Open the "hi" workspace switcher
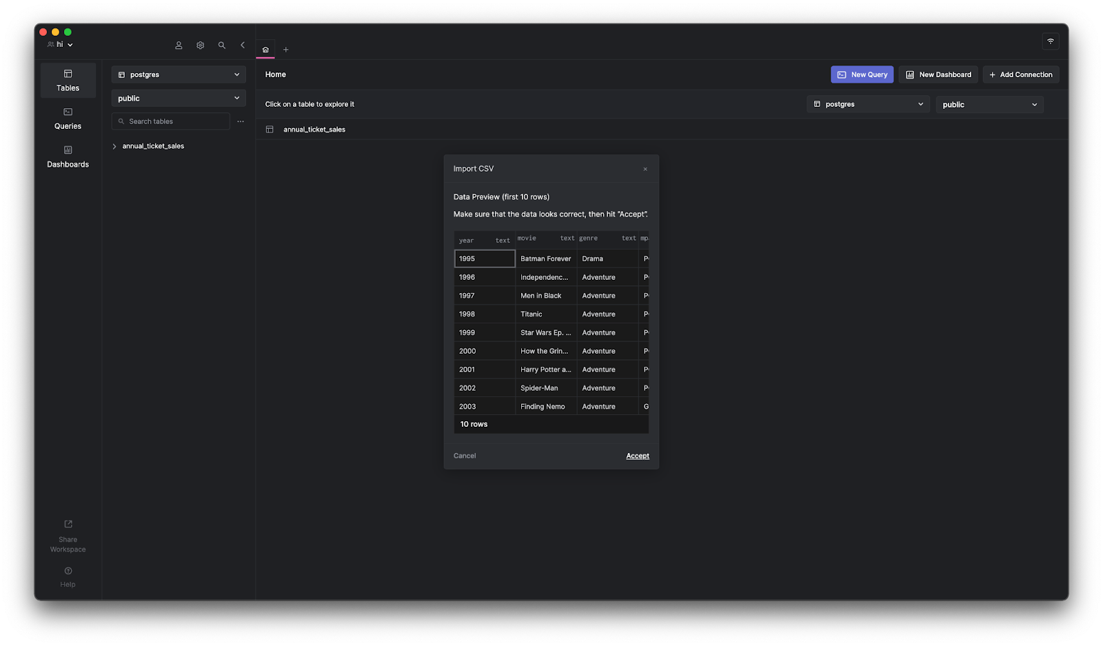Screen dimensions: 1103x646 (x=60, y=45)
